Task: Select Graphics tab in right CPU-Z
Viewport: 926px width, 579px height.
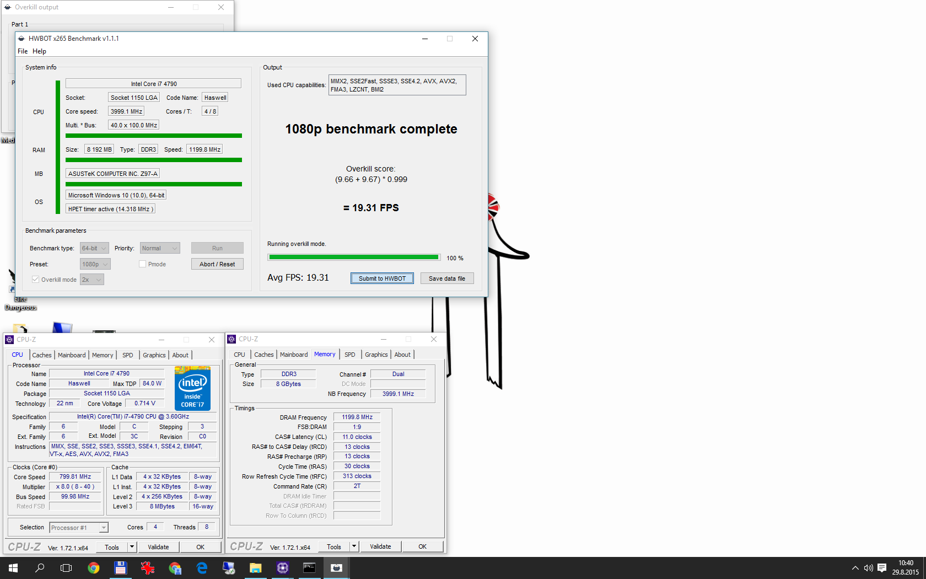Action: 376,355
